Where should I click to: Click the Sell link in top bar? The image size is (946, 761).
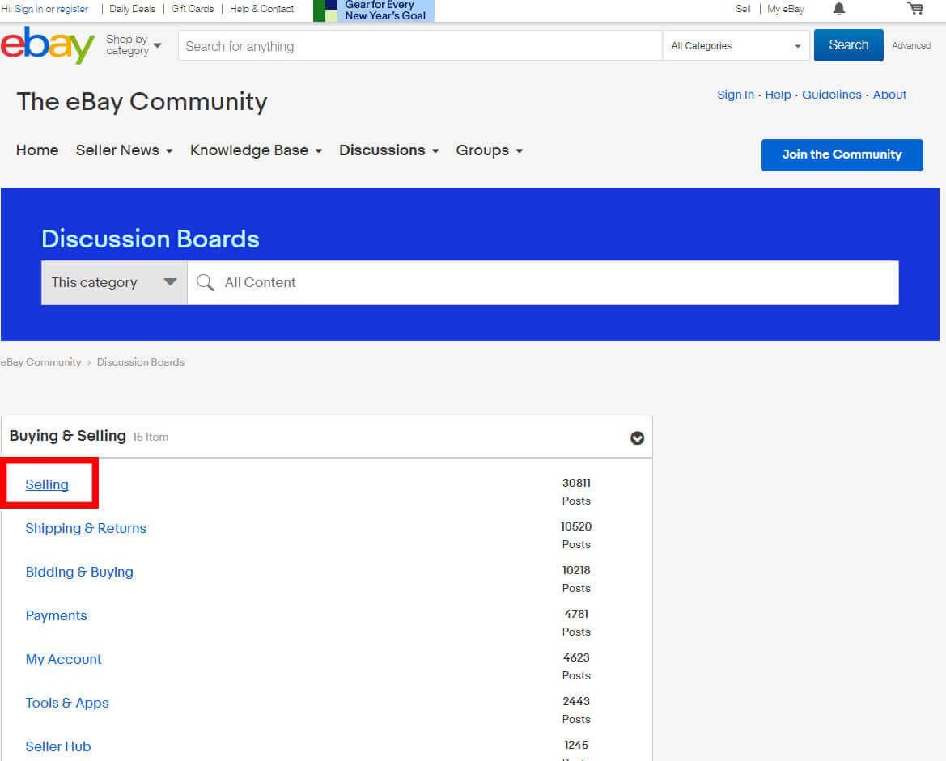743,9
